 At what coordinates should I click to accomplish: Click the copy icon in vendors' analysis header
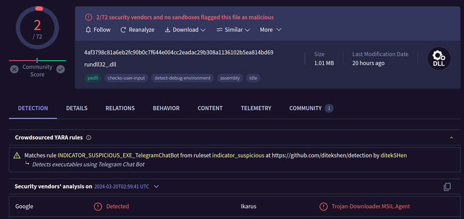(447, 186)
